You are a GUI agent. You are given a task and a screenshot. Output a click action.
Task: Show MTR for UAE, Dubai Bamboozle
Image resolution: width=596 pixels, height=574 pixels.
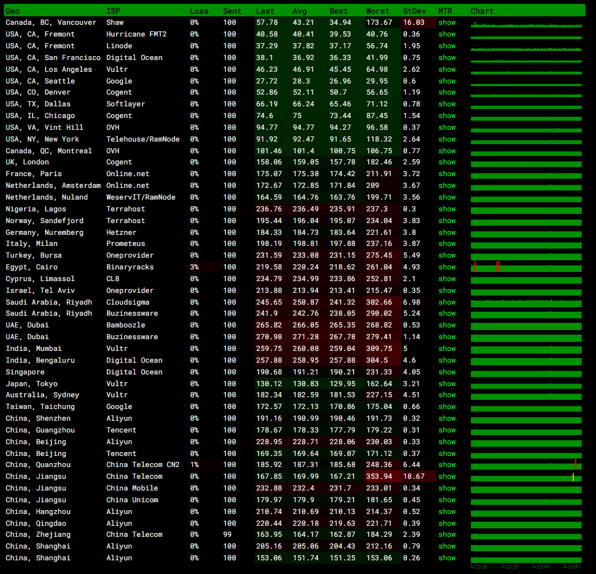[447, 325]
